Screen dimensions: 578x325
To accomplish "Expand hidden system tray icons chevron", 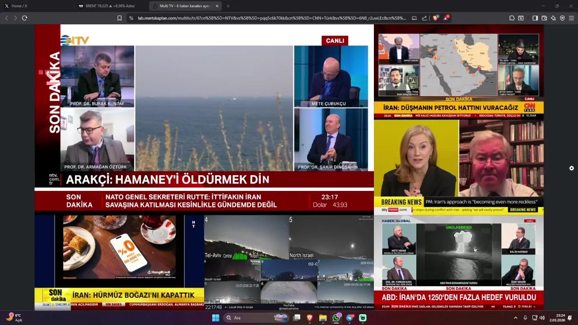I will click(516, 318).
